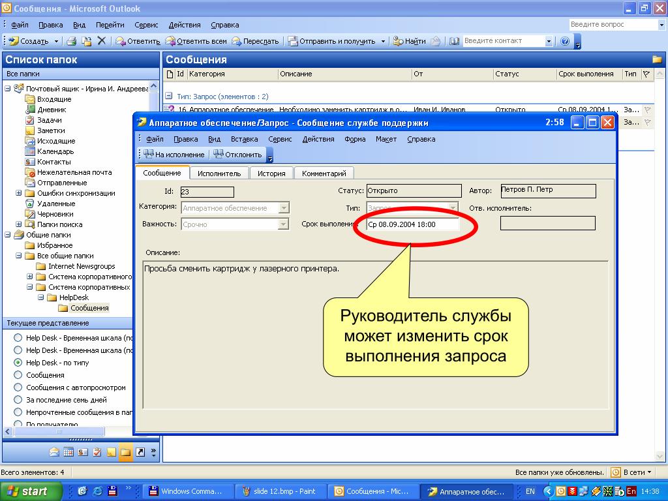Screen dimensions: 668x501
Task: Switch to slide 12.bmp - Paint taskbar button
Action: click(x=281, y=491)
